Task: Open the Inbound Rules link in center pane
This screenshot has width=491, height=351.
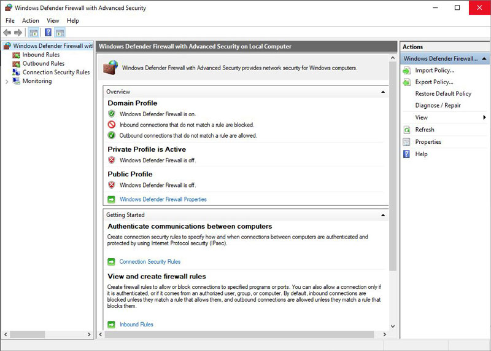Action: (x=136, y=325)
